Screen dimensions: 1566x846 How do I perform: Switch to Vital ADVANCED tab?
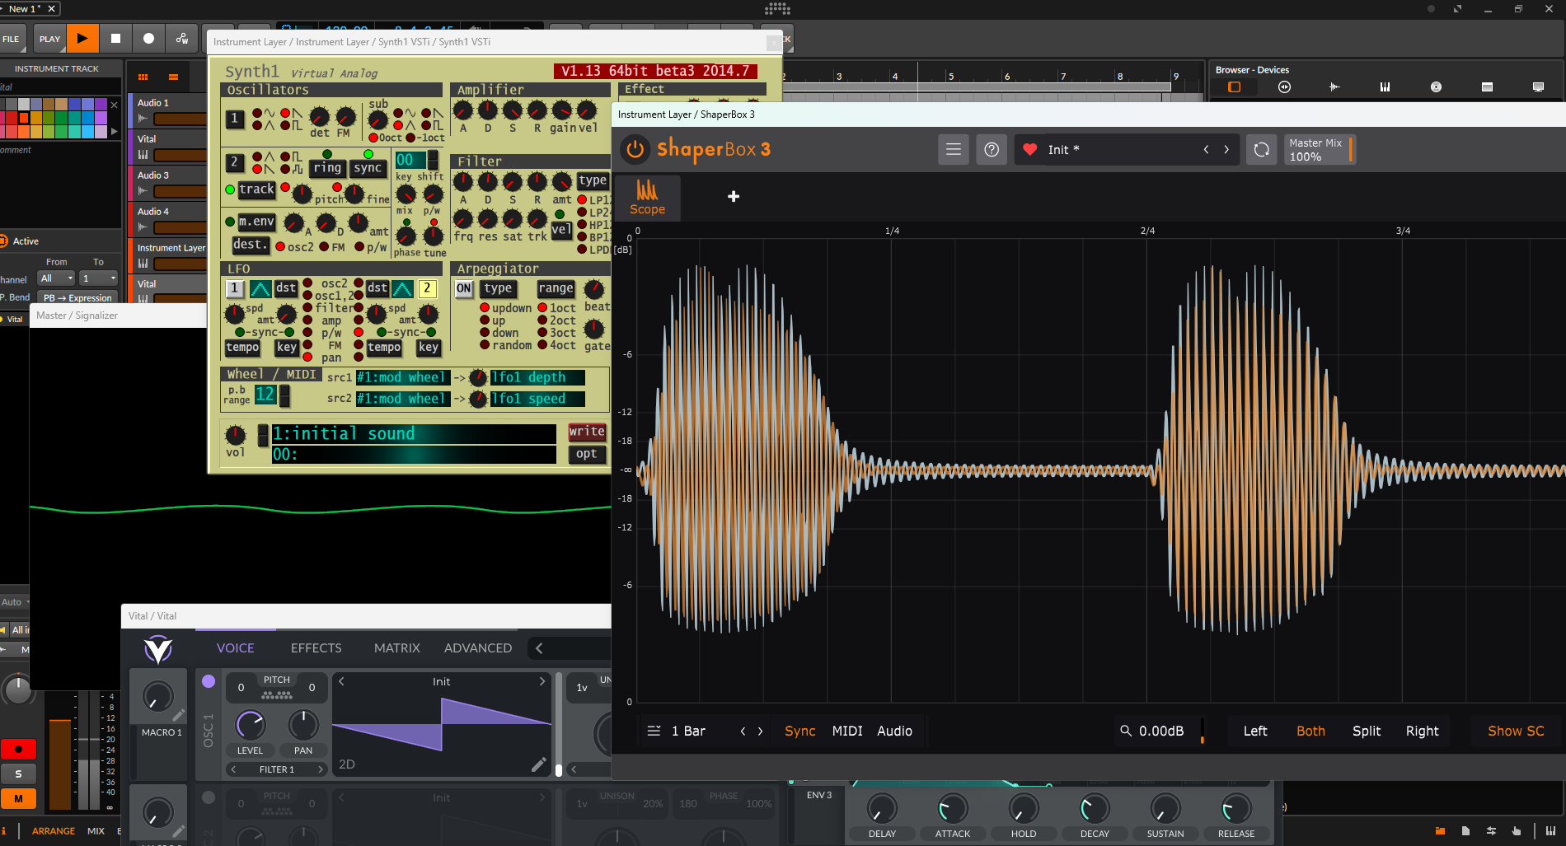(478, 648)
